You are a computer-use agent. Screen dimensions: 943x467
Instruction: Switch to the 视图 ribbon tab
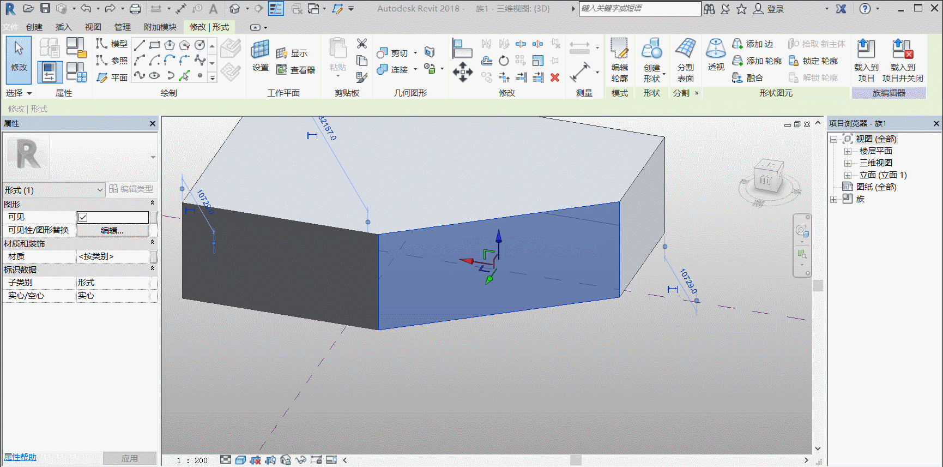coord(93,27)
